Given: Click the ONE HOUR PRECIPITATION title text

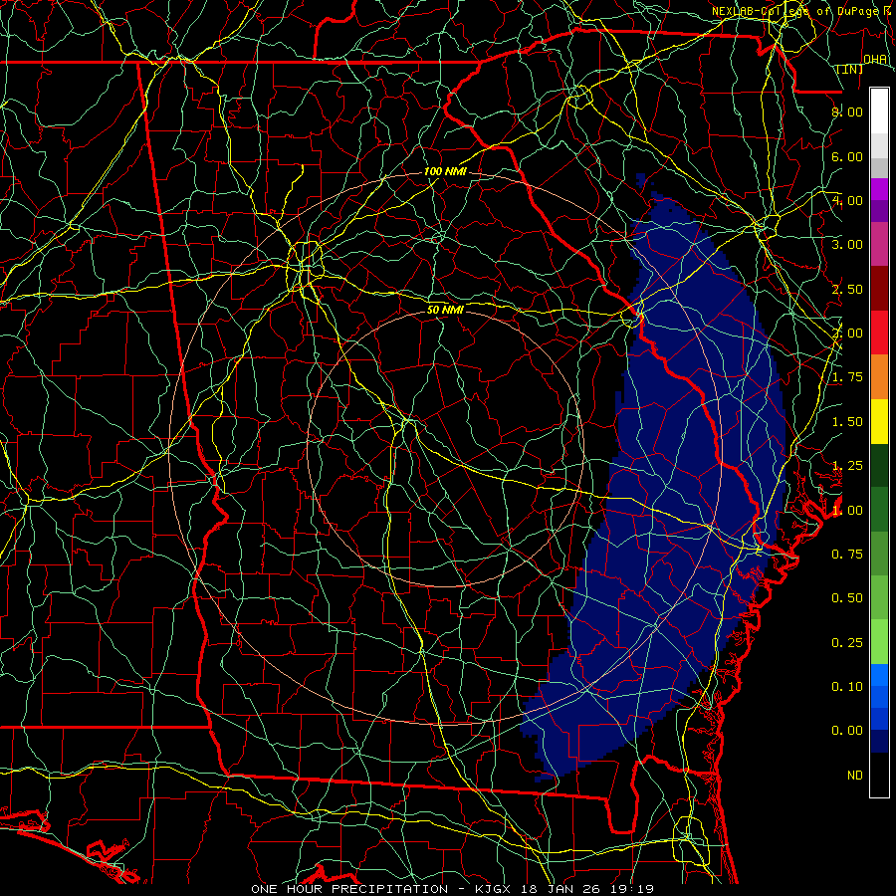Looking at the screenshot, I should pyautogui.click(x=349, y=889).
